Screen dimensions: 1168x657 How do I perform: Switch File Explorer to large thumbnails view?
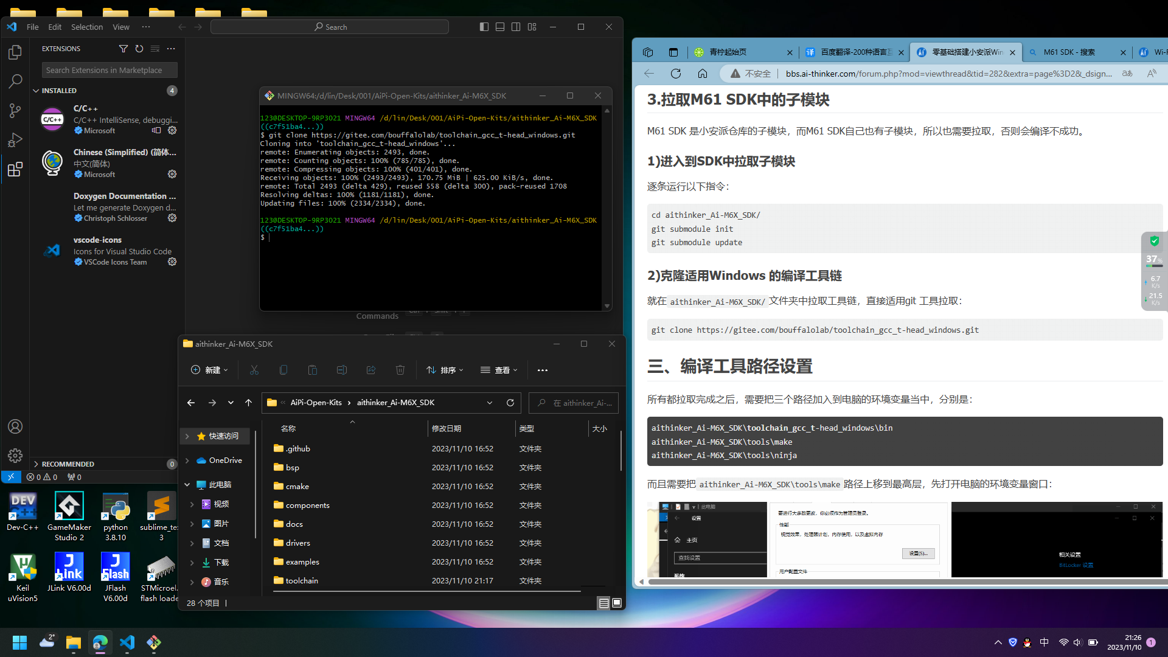[617, 603]
